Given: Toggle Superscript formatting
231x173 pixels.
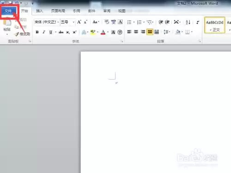Looking at the screenshot, I should pyautogui.click(x=74, y=32).
